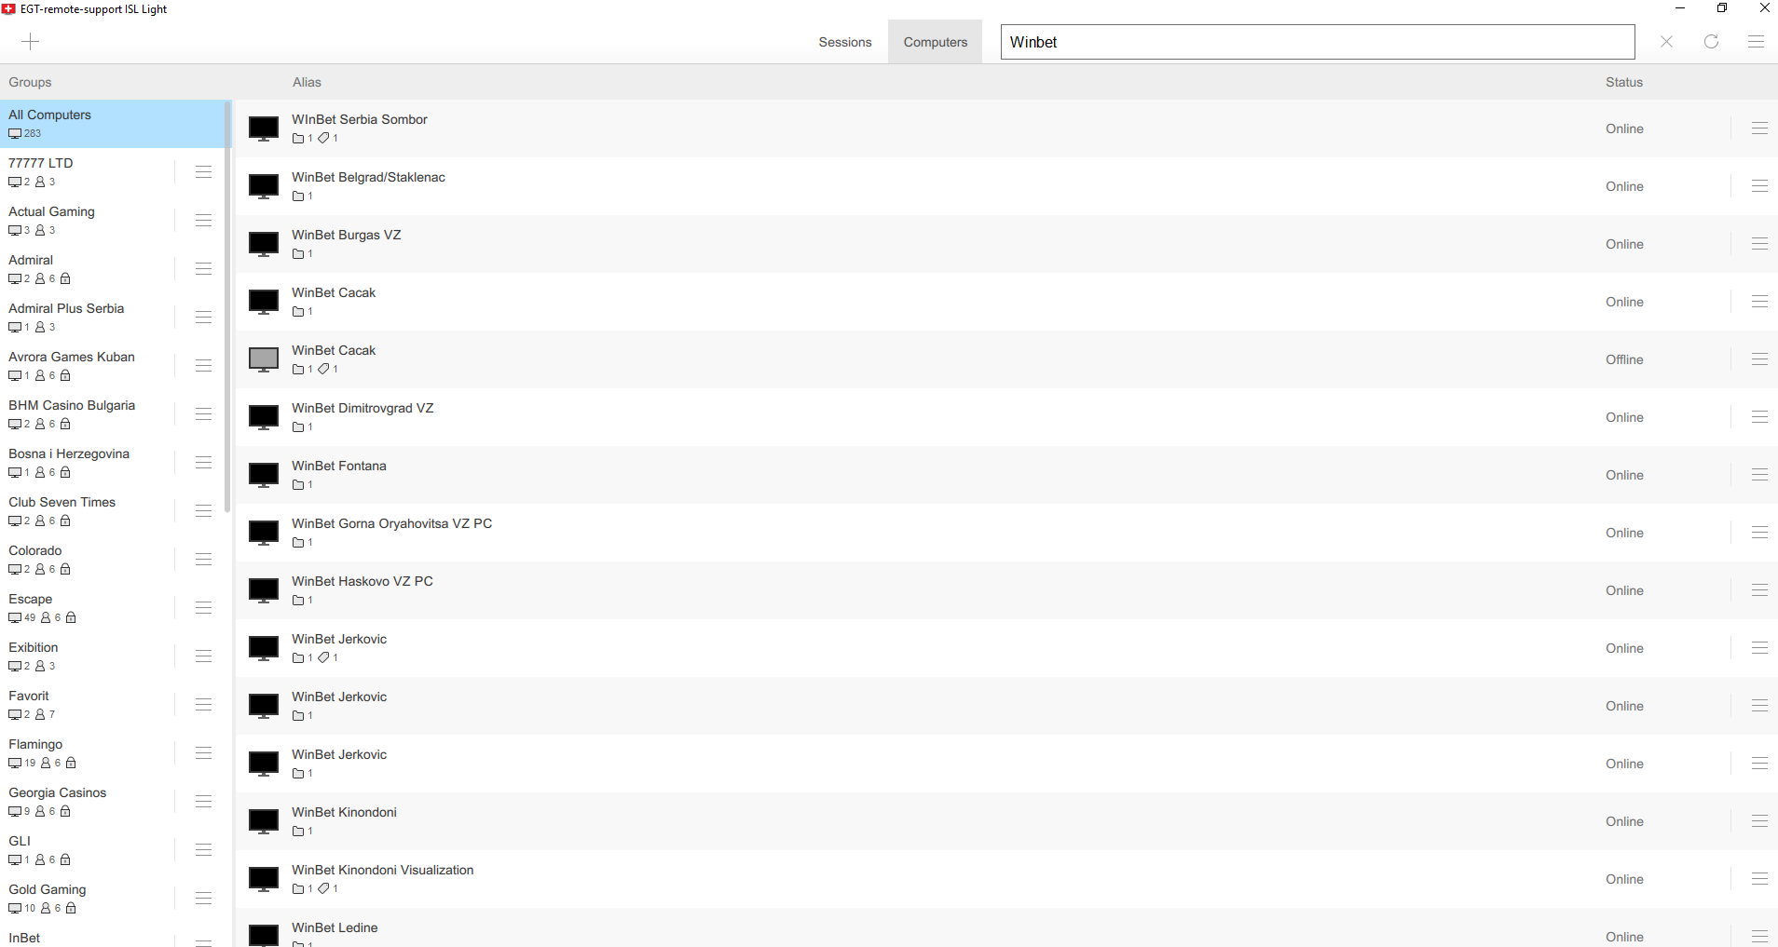
Task: Click tag icon under WinBet Kinondoni Visualization
Action: pyautogui.click(x=323, y=888)
